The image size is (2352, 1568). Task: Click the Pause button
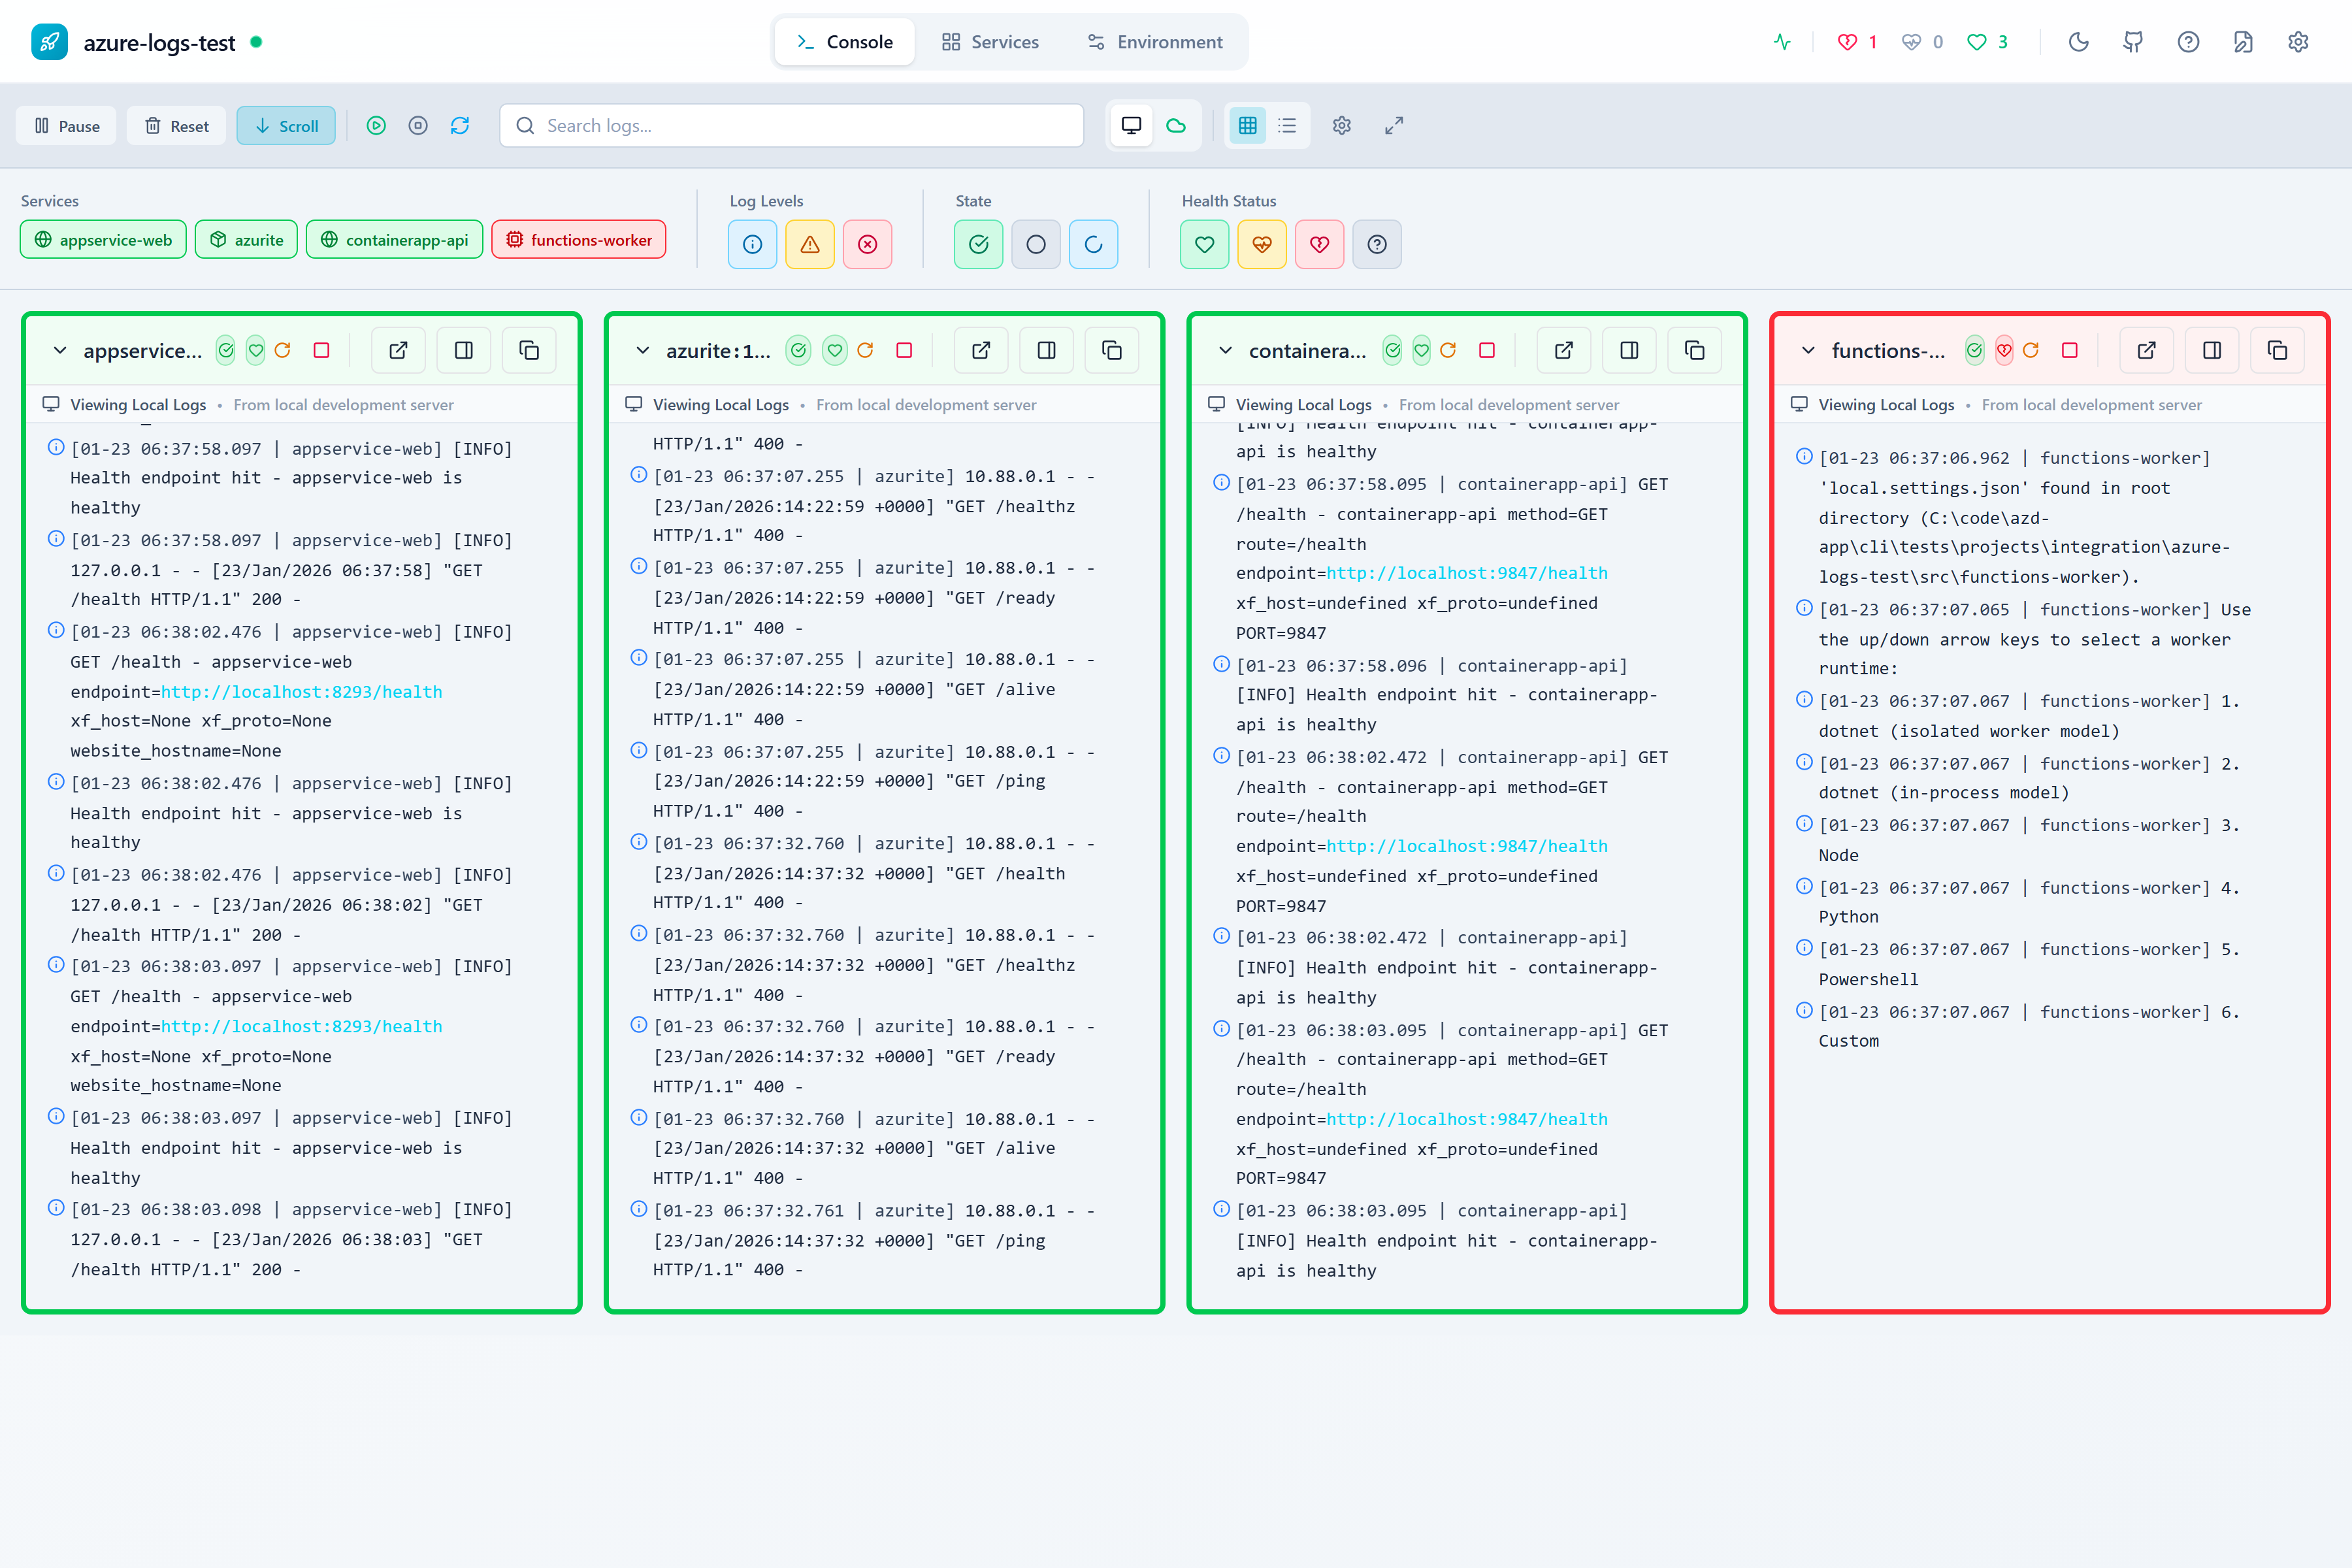(65, 125)
